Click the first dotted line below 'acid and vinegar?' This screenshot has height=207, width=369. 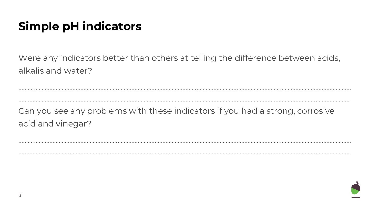click(x=184, y=143)
